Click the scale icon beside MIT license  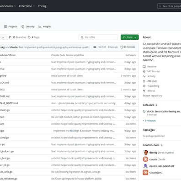tap(144, 71)
